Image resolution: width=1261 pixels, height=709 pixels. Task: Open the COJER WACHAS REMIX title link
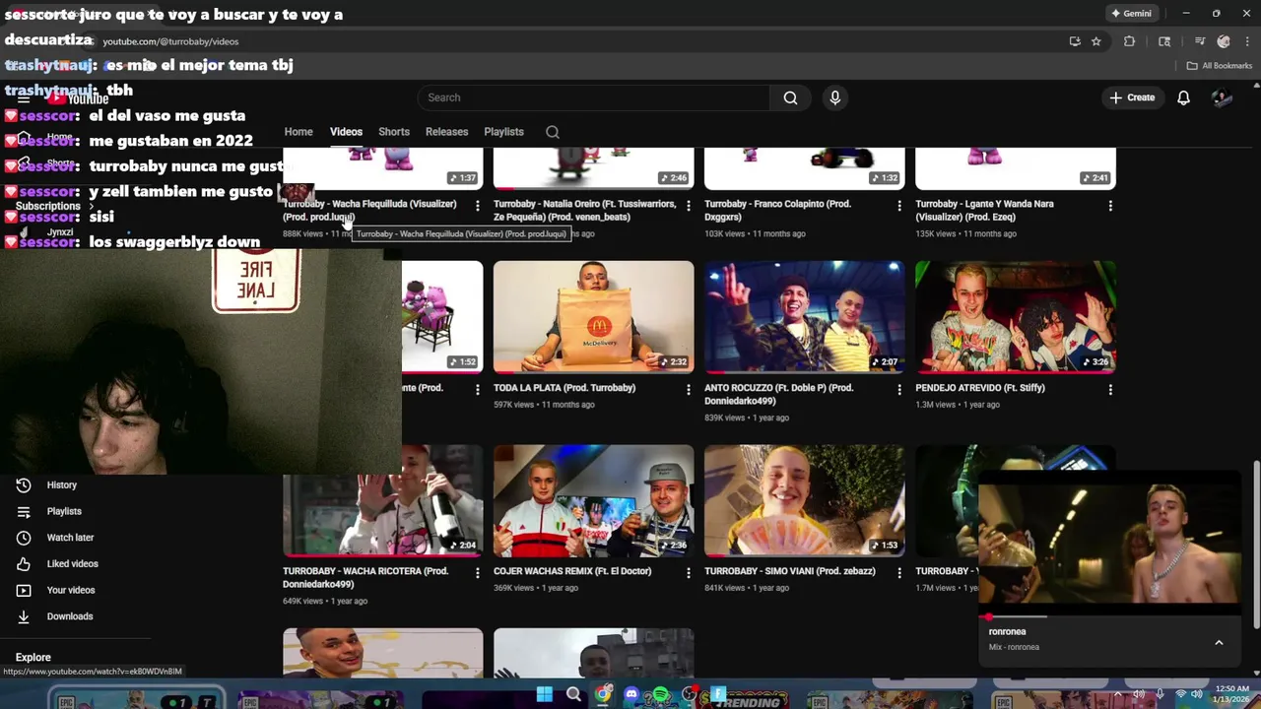(x=572, y=571)
